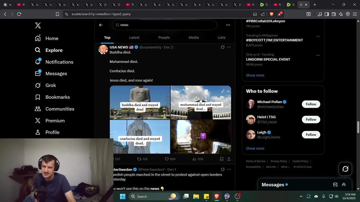Click Grok icon on PeterSweden post
The image size is (360, 202).
pos(222,169)
